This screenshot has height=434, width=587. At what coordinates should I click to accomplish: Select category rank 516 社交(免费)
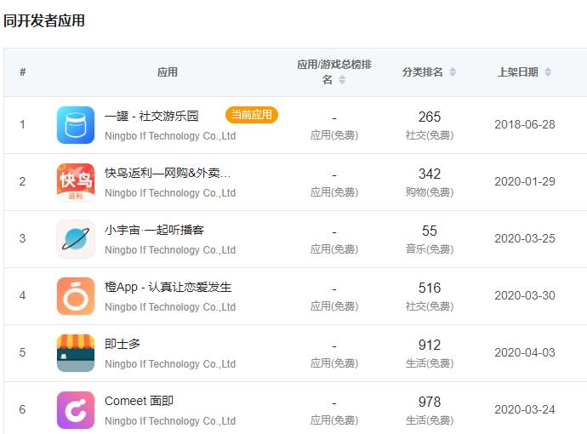(430, 296)
